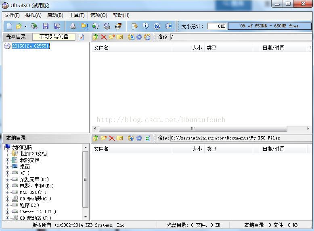Image resolution: width=314 pixels, height=231 pixels.
Task: Select disc root 20150124_025551 in tree
Action: point(30,46)
